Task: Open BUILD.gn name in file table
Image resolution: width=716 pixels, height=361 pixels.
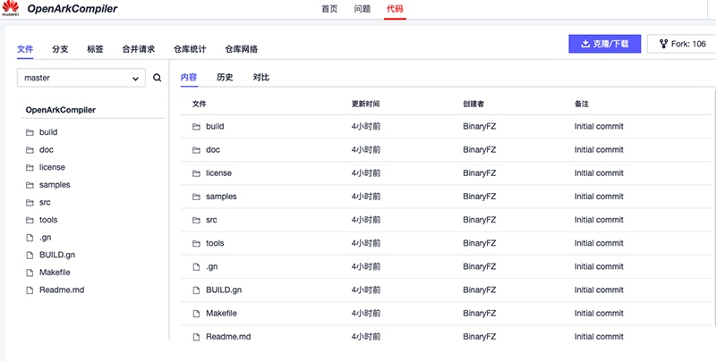Action: tap(224, 290)
